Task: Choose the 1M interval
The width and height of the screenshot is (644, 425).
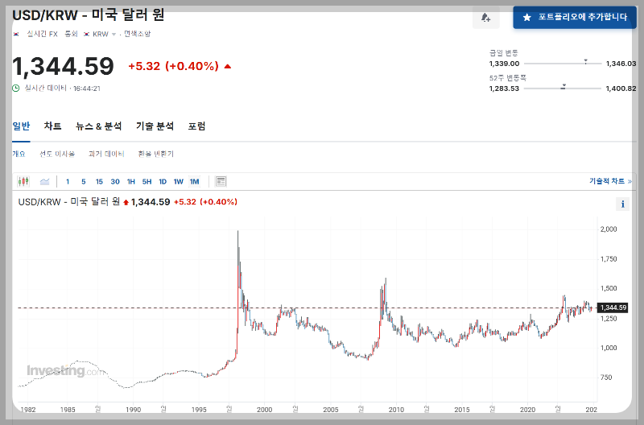Action: pyautogui.click(x=194, y=181)
